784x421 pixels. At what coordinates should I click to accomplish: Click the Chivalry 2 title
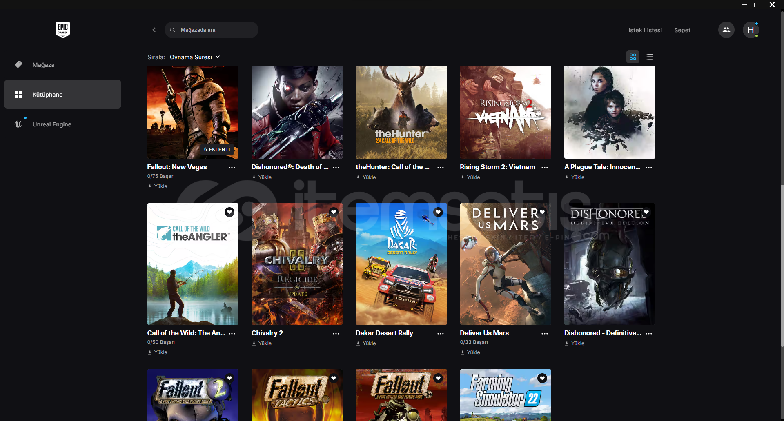coord(267,333)
